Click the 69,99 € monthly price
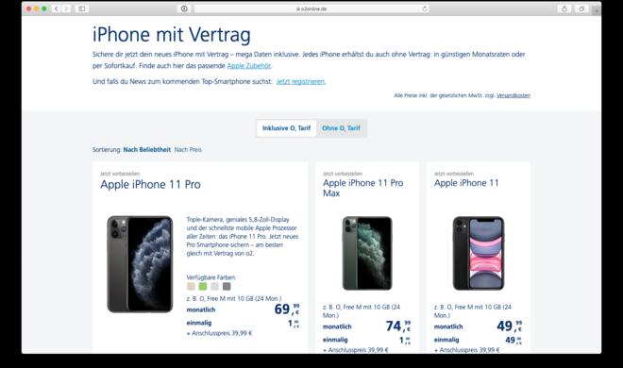The width and height of the screenshot is (623, 368). (x=286, y=309)
